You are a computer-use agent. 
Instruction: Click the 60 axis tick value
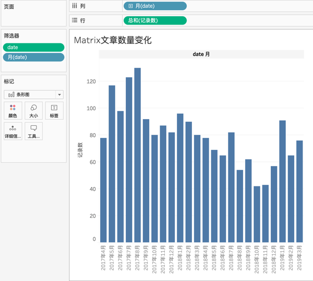(x=93, y=162)
